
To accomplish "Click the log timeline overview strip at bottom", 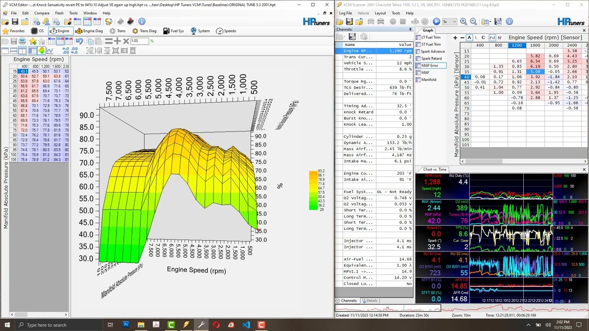I will click(x=462, y=308).
